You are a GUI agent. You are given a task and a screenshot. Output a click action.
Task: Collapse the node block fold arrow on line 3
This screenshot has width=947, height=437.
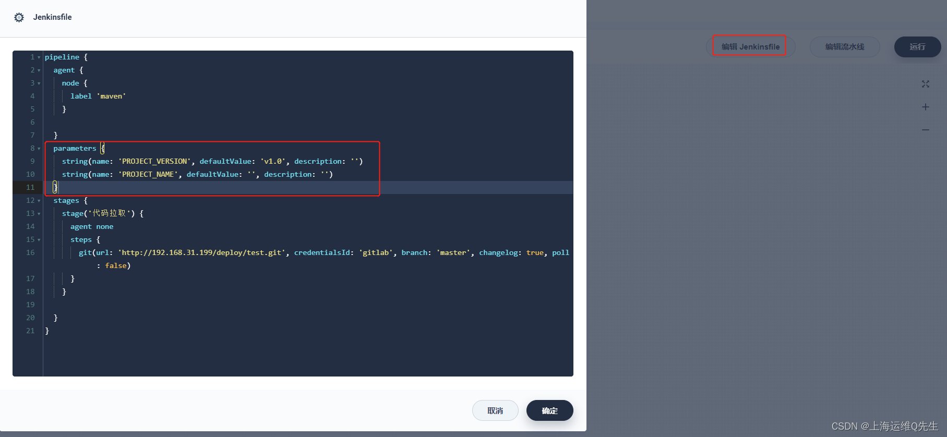(39, 83)
